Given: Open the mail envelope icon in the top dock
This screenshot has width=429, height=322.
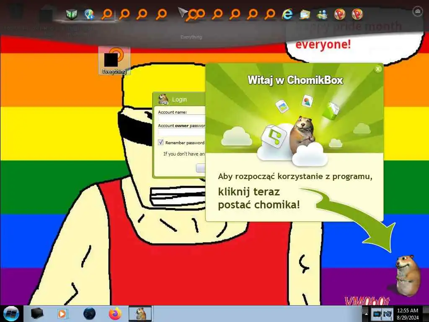Looking at the screenshot, I should [305, 14].
